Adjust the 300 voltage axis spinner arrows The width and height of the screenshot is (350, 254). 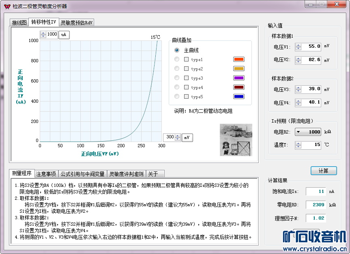178,138
